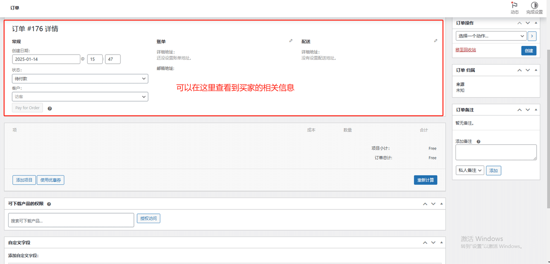The height and width of the screenshot is (264, 550).
Task: Click the 添加 note button
Action: click(x=493, y=171)
